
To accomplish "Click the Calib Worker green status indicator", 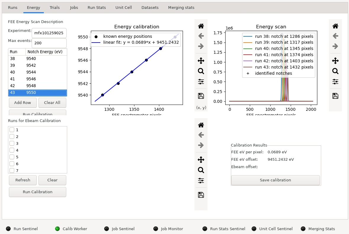I will coord(57,229).
